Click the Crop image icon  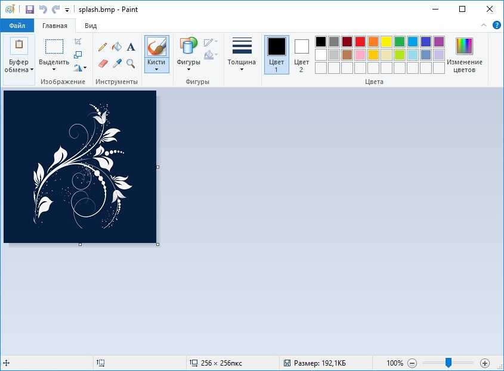point(78,42)
